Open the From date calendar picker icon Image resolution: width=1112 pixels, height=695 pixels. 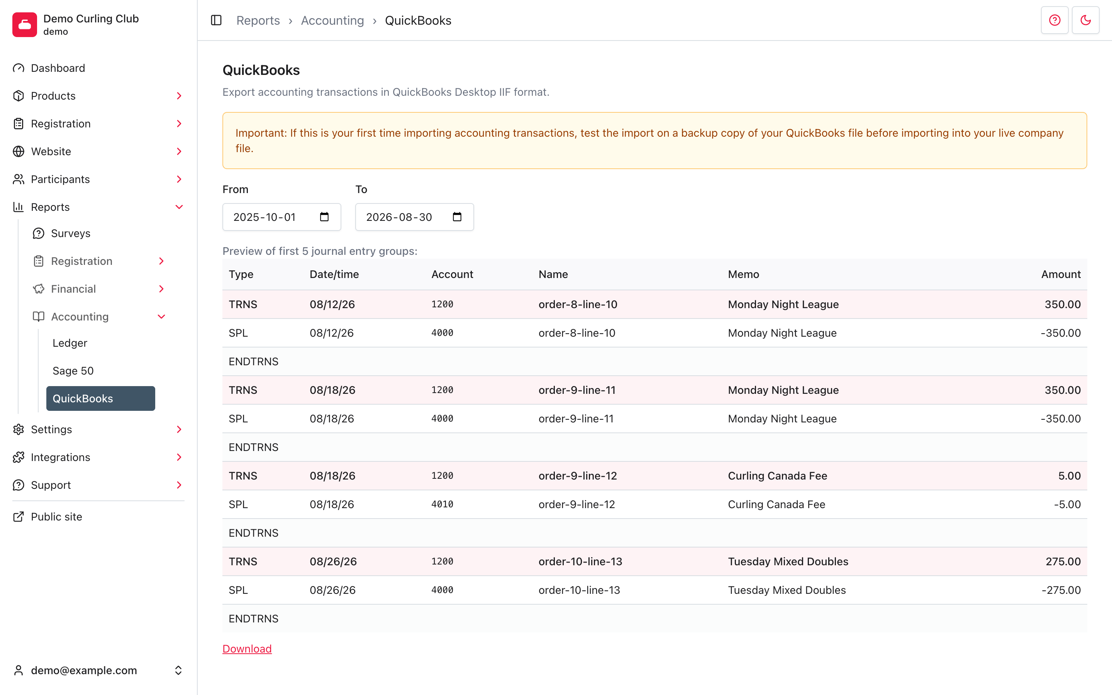click(324, 217)
